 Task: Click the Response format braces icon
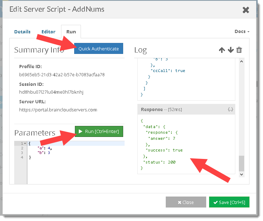coord(230,110)
